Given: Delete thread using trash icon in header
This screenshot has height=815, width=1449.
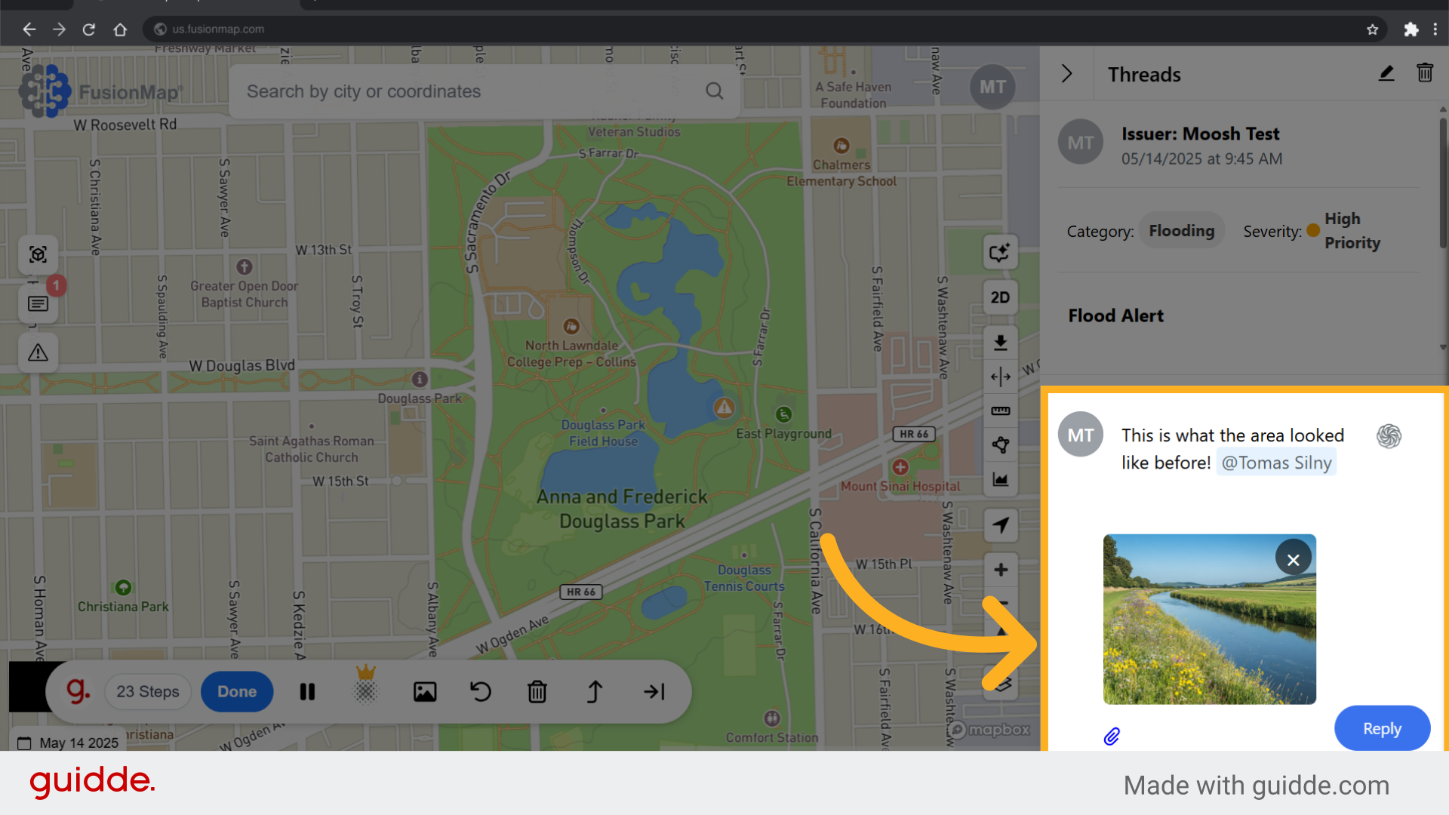Looking at the screenshot, I should click(x=1425, y=73).
